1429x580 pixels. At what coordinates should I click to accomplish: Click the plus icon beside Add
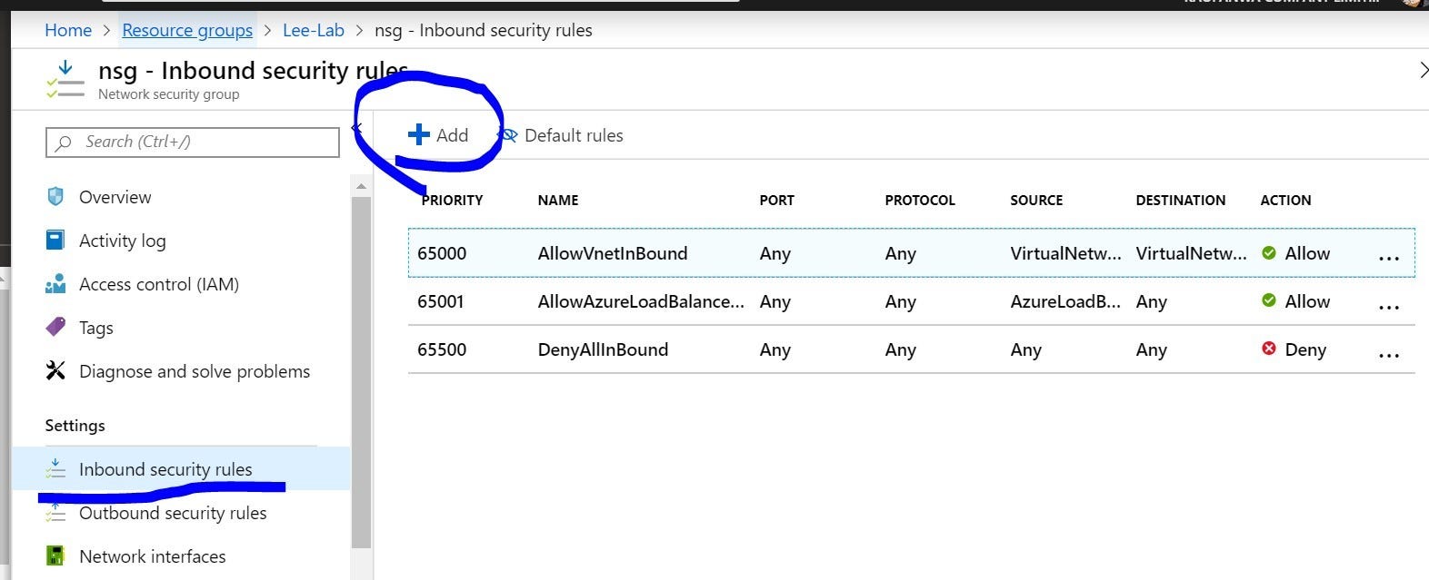tap(418, 135)
